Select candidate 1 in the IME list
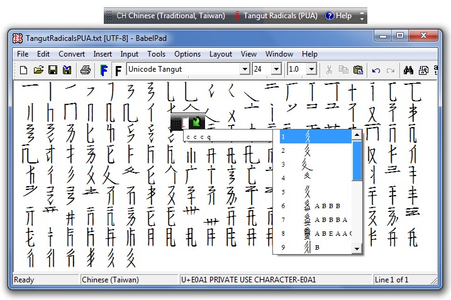Image resolution: width=451 pixels, height=300 pixels. click(x=316, y=136)
